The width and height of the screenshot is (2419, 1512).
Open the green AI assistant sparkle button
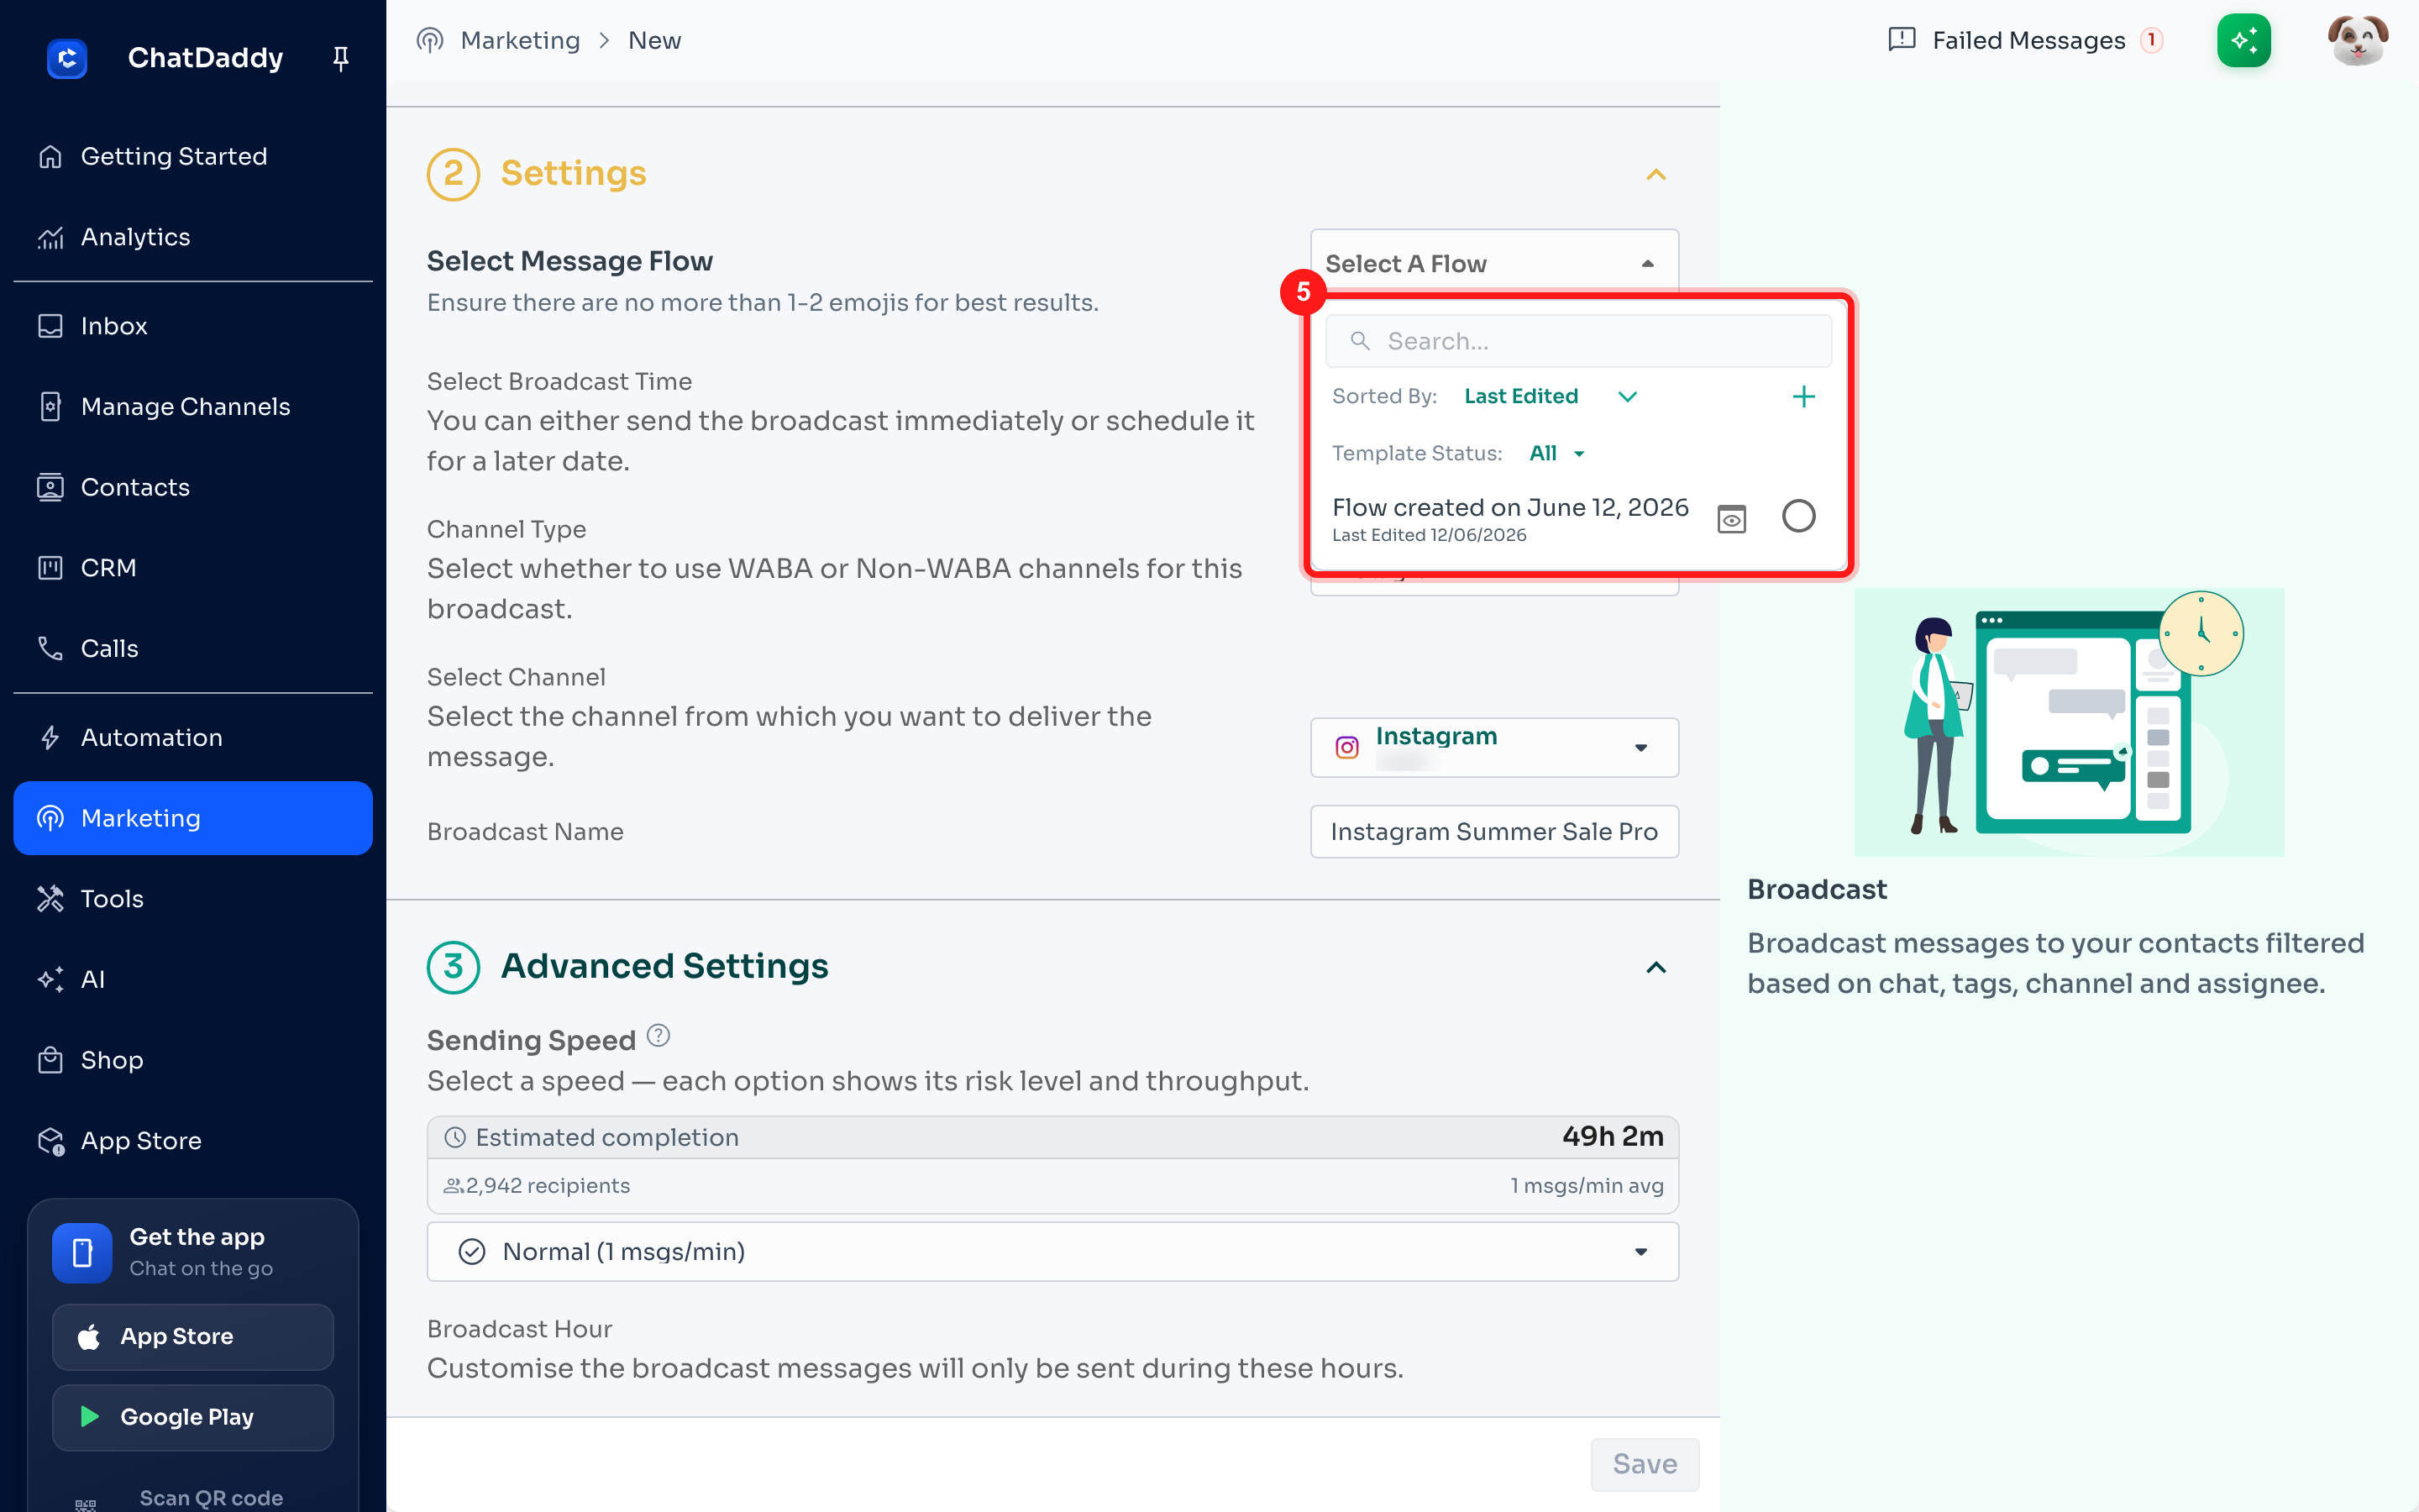(2244, 40)
